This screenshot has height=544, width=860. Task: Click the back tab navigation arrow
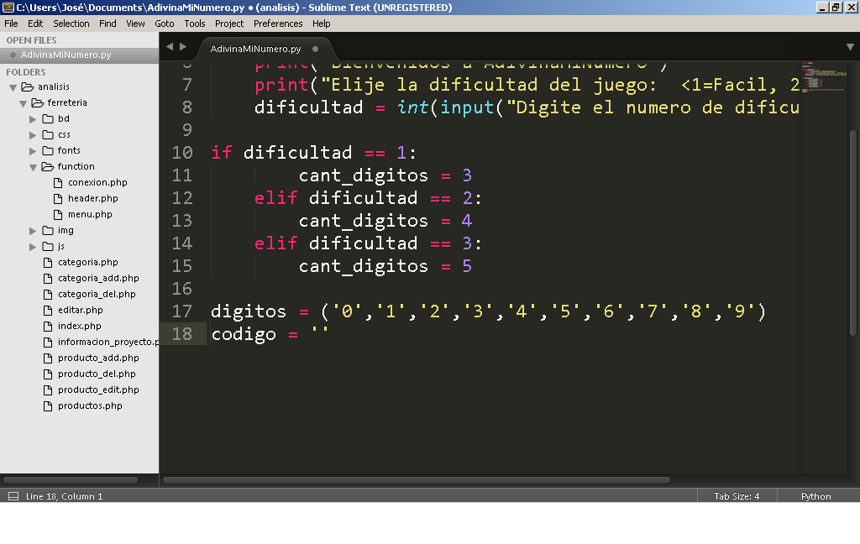click(170, 47)
